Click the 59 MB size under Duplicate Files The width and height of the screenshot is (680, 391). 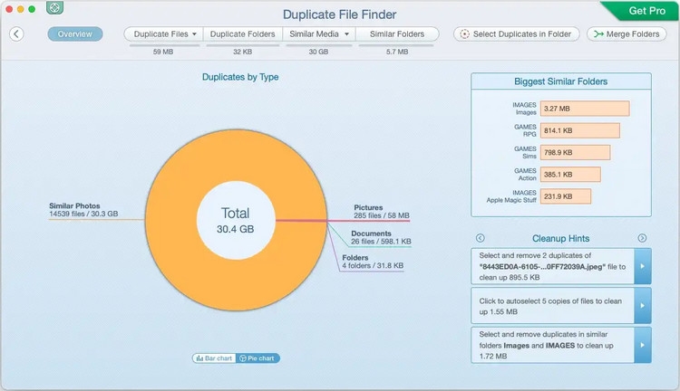(163, 52)
